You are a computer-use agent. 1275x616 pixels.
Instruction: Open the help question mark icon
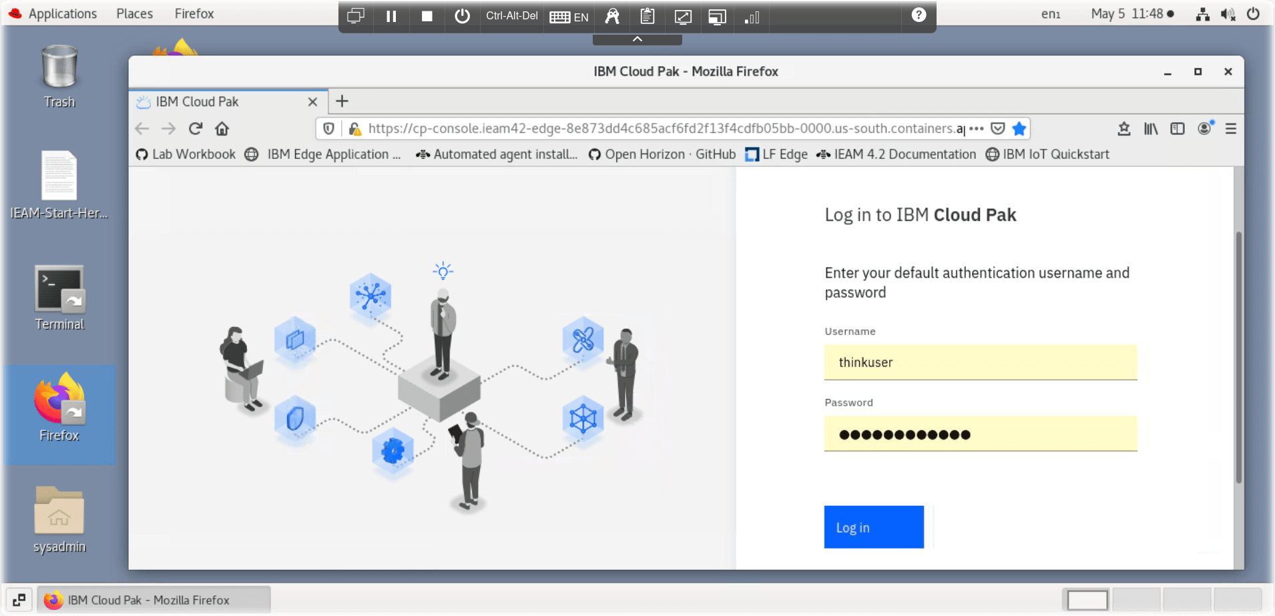[919, 15]
